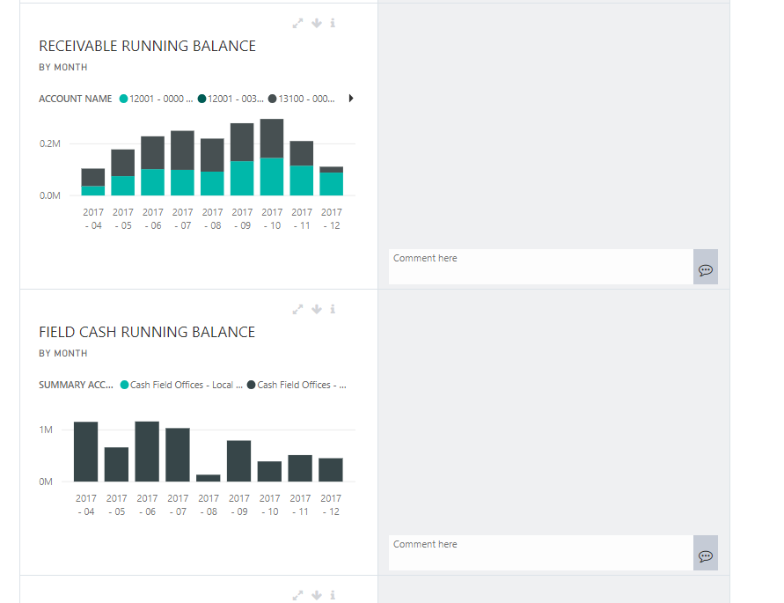Select the 2017-10 receivable balance bar
784x603 pixels.
pyautogui.click(x=272, y=157)
